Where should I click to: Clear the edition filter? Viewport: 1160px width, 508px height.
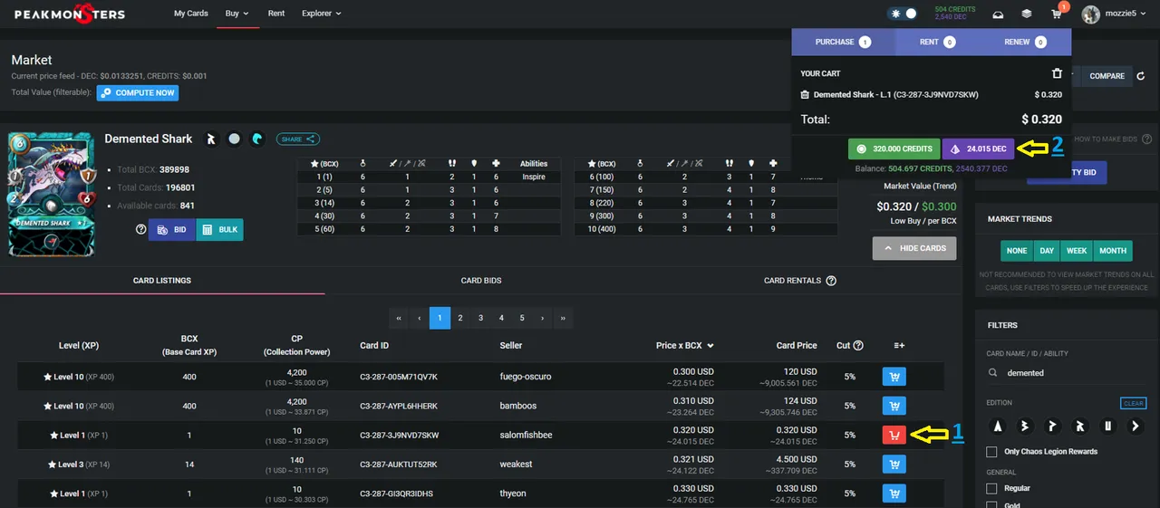point(1133,403)
